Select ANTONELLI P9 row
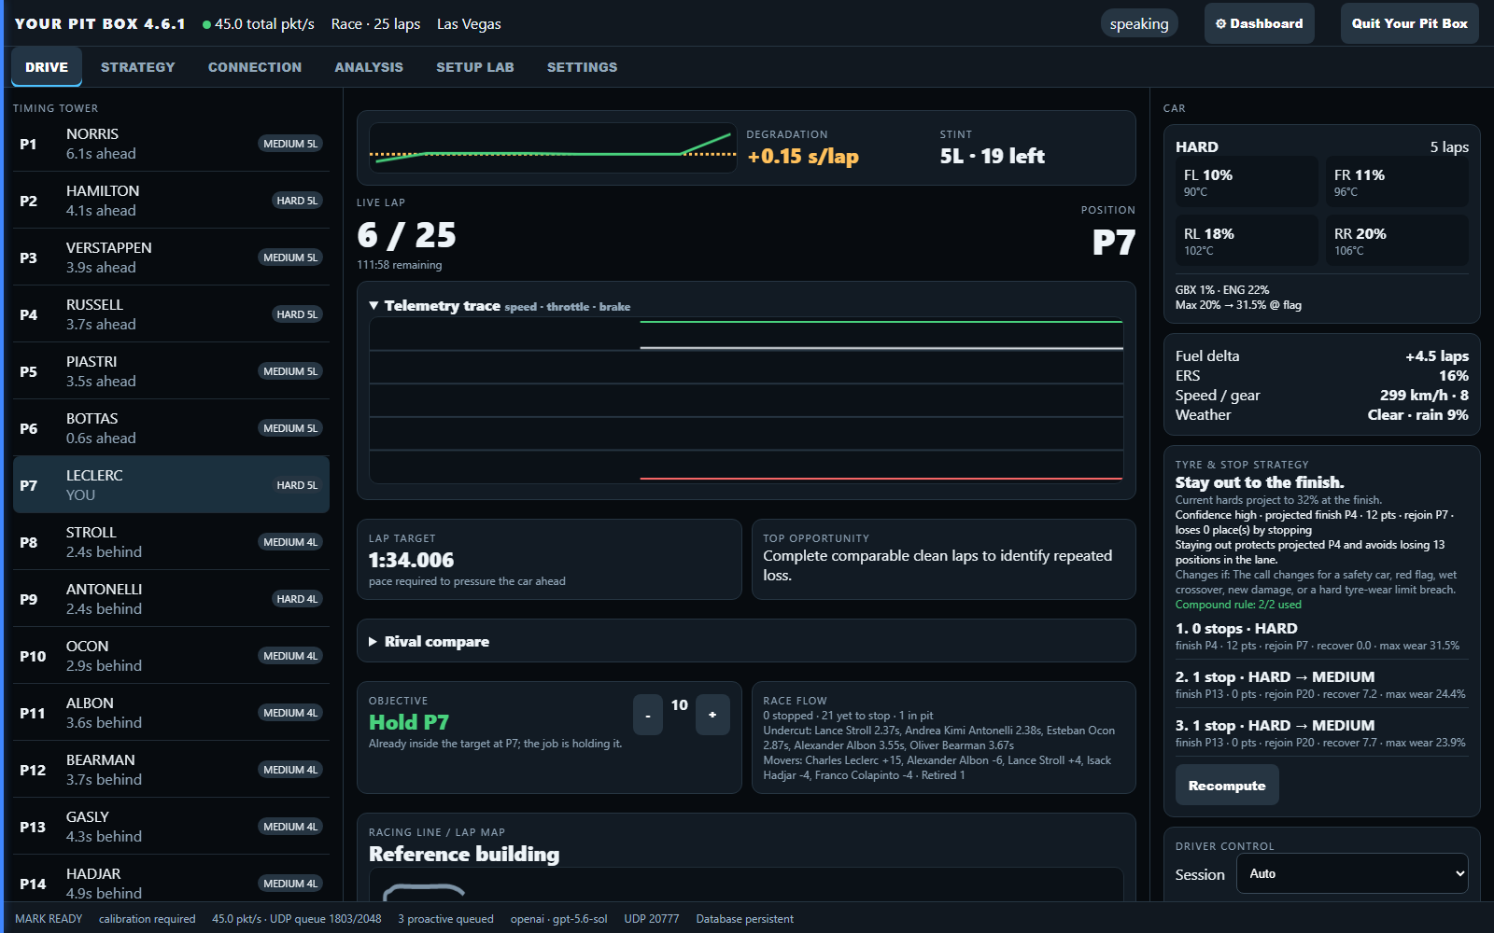 [171, 599]
